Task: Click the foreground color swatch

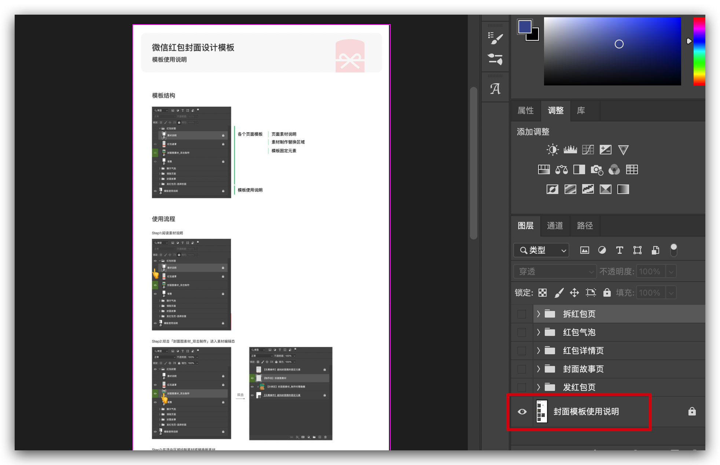Action: (x=525, y=26)
